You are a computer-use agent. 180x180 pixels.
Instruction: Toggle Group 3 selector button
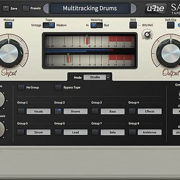click(x=95, y=111)
